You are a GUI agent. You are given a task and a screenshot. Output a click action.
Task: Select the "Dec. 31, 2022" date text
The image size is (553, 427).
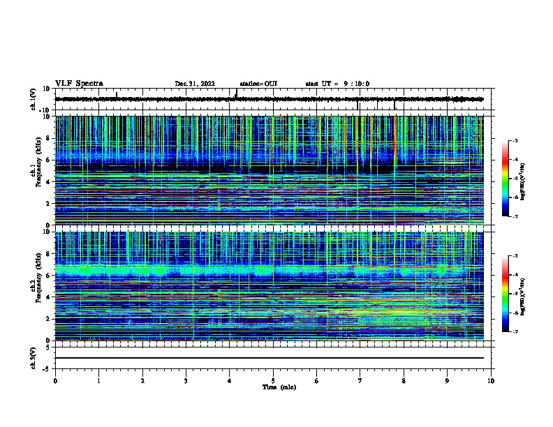pyautogui.click(x=195, y=84)
